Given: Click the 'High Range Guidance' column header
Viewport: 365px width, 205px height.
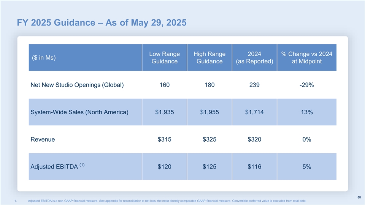Looking at the screenshot, I should 209,58.
